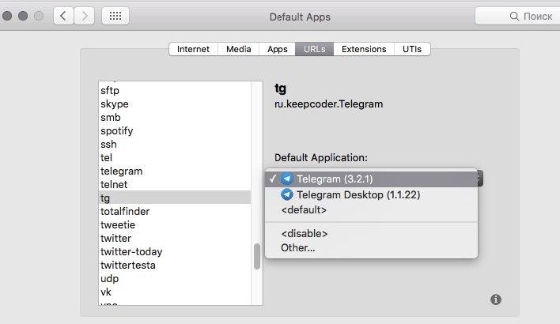
Task: Select vk in the URL scheme list
Action: tap(175, 292)
